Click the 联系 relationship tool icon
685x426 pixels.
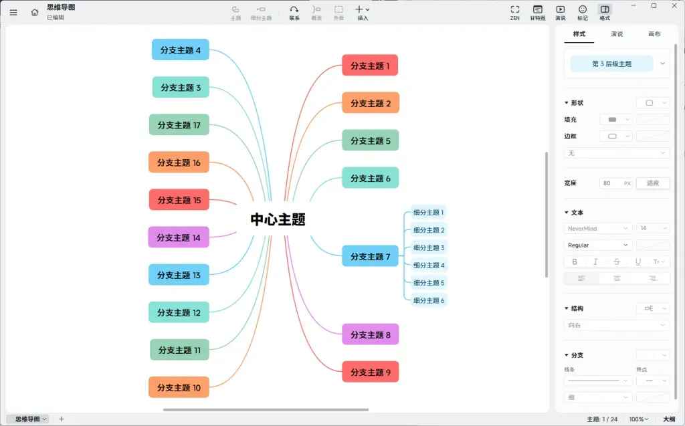click(x=294, y=9)
